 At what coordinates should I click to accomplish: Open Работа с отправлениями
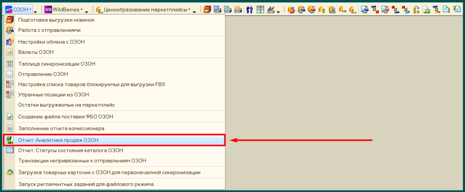[114, 30]
